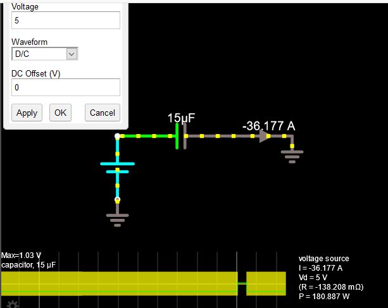Image resolution: width=388 pixels, height=308 pixels.
Task: Click the Voltage input field containing 5
Action: [66, 20]
